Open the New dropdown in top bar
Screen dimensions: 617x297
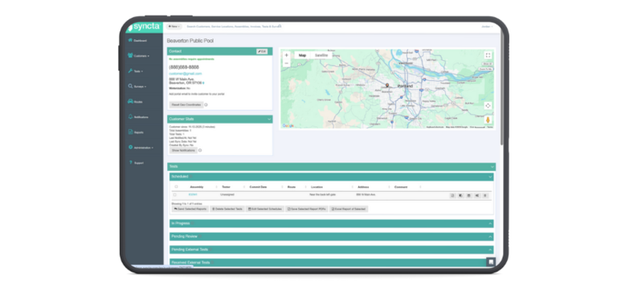pyautogui.click(x=174, y=26)
